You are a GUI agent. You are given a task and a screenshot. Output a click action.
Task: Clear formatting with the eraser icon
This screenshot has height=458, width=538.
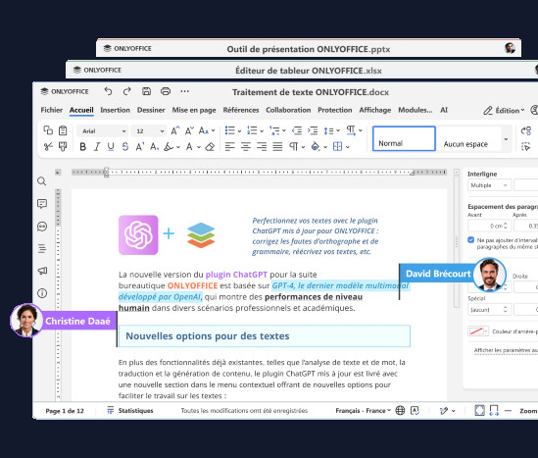[x=210, y=147]
